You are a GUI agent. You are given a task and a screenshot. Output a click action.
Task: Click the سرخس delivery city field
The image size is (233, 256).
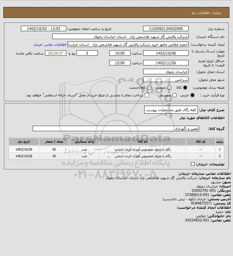pos(166,79)
